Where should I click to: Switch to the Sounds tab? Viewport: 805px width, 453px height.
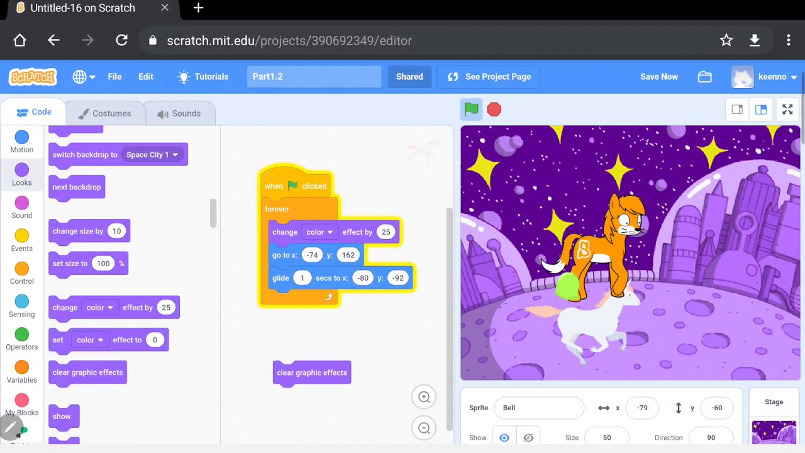pyautogui.click(x=179, y=113)
